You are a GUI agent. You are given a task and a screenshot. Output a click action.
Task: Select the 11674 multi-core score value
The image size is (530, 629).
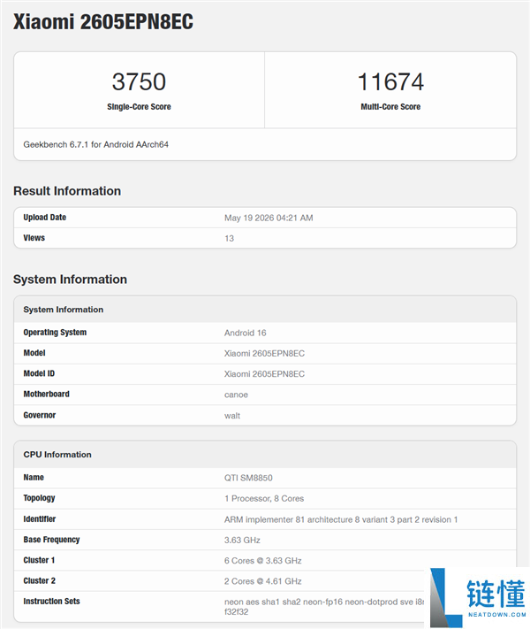tap(390, 81)
